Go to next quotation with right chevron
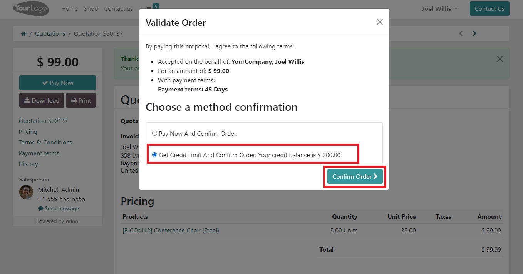This screenshot has height=274, width=523. pyautogui.click(x=474, y=33)
